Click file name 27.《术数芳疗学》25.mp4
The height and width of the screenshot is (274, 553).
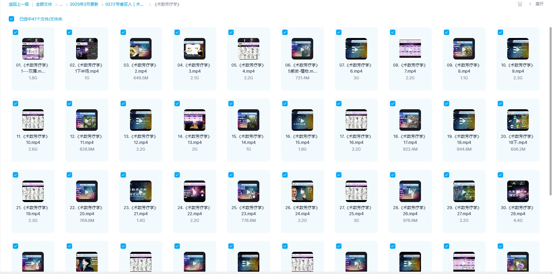[x=356, y=211]
